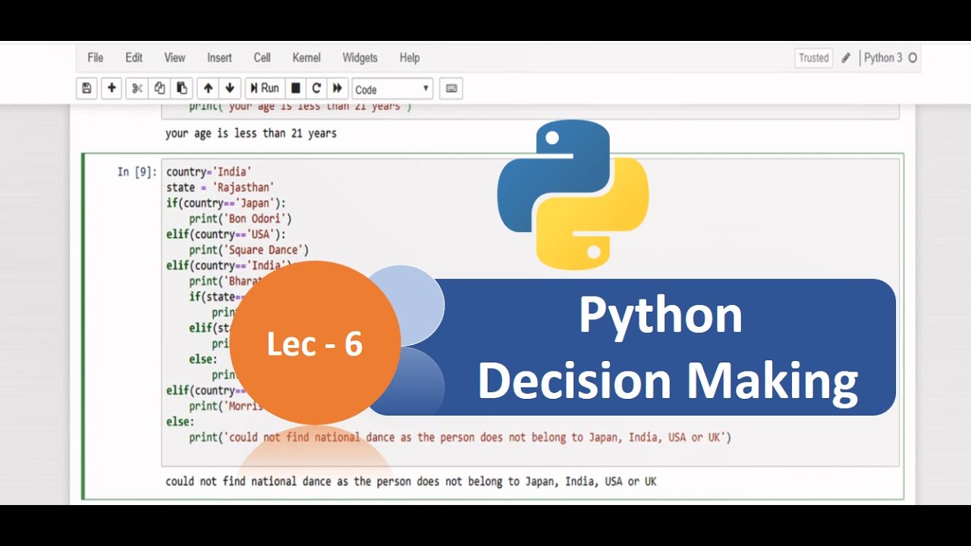Click the kernel idle circle indicator

point(913,58)
